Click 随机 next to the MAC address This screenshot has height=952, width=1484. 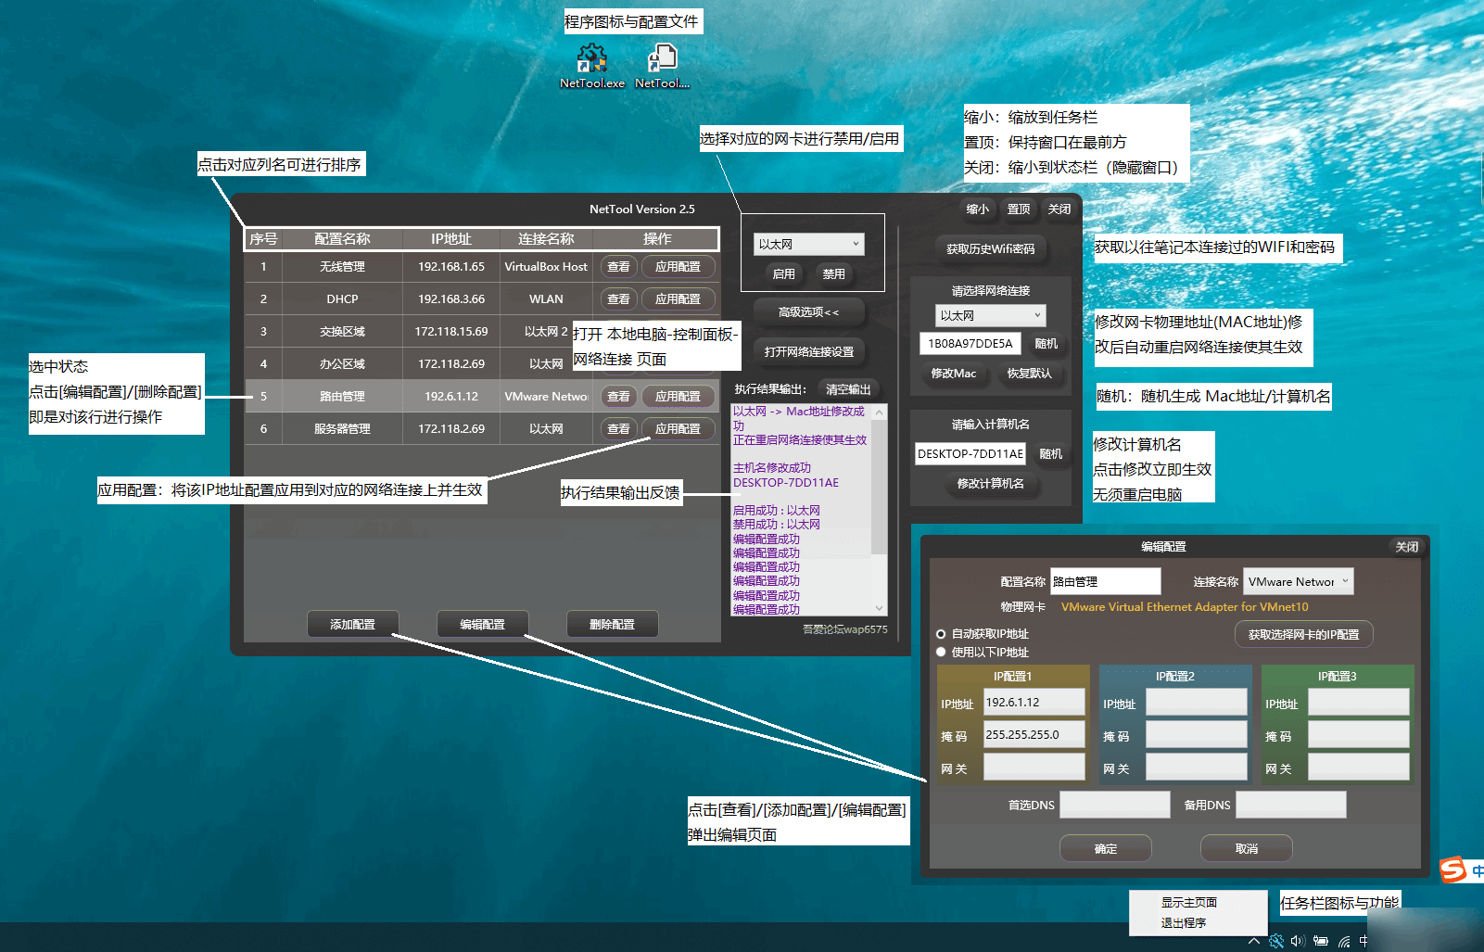(x=1046, y=344)
